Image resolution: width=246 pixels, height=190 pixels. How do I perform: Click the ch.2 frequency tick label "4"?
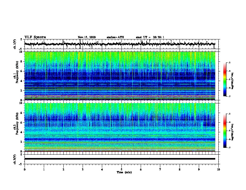[21, 132]
